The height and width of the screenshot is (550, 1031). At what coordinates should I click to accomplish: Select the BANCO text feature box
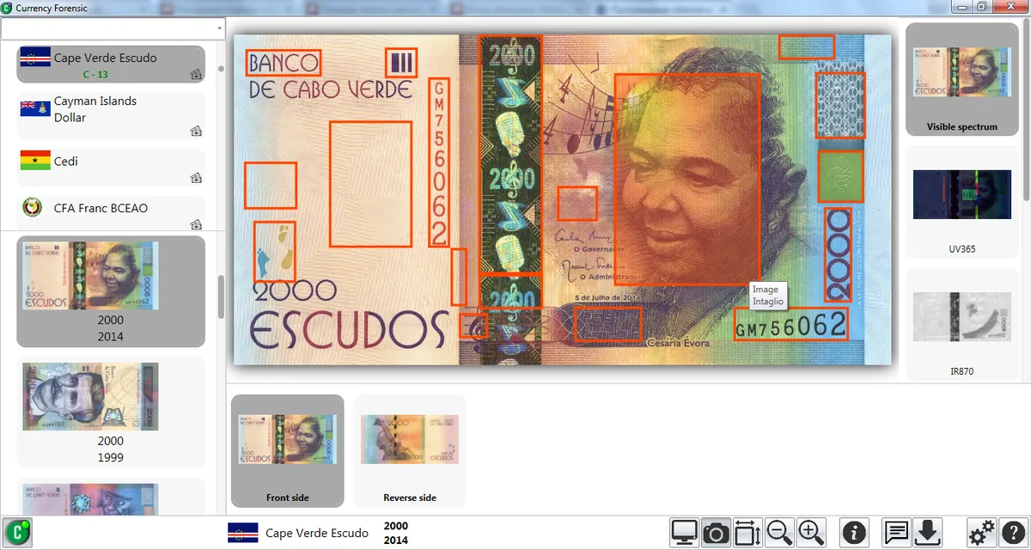coord(283,63)
